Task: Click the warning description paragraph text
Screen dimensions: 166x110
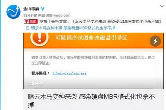Action: click(93, 60)
